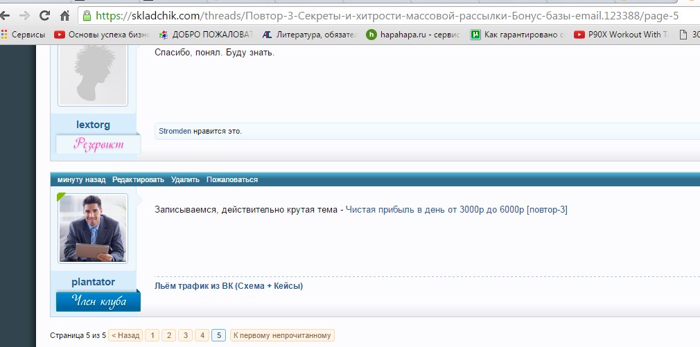
Task: Open the ДОБРО ПОЖАЛОВАТЬ bookmark
Action: tap(206, 35)
